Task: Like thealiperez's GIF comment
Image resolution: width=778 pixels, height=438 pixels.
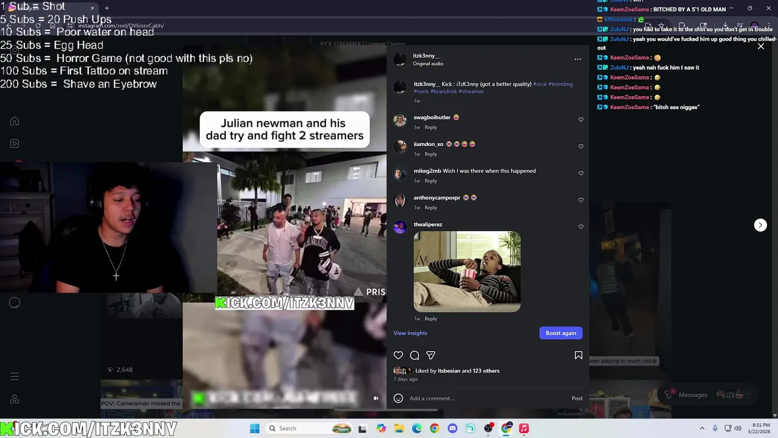Action: pos(581,227)
